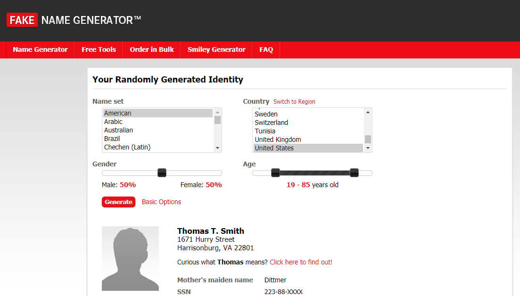
Task: Select United States in Country list
Action: (308, 148)
